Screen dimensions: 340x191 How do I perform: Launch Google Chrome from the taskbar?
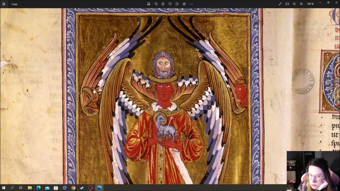[x=73, y=188]
